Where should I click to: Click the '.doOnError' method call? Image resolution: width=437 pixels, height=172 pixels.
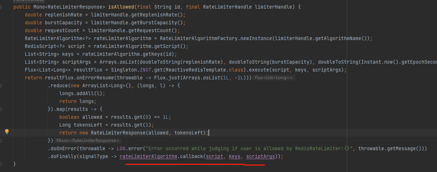pos(62,148)
